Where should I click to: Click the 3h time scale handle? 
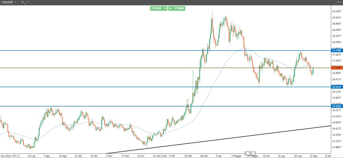[x=250, y=153]
